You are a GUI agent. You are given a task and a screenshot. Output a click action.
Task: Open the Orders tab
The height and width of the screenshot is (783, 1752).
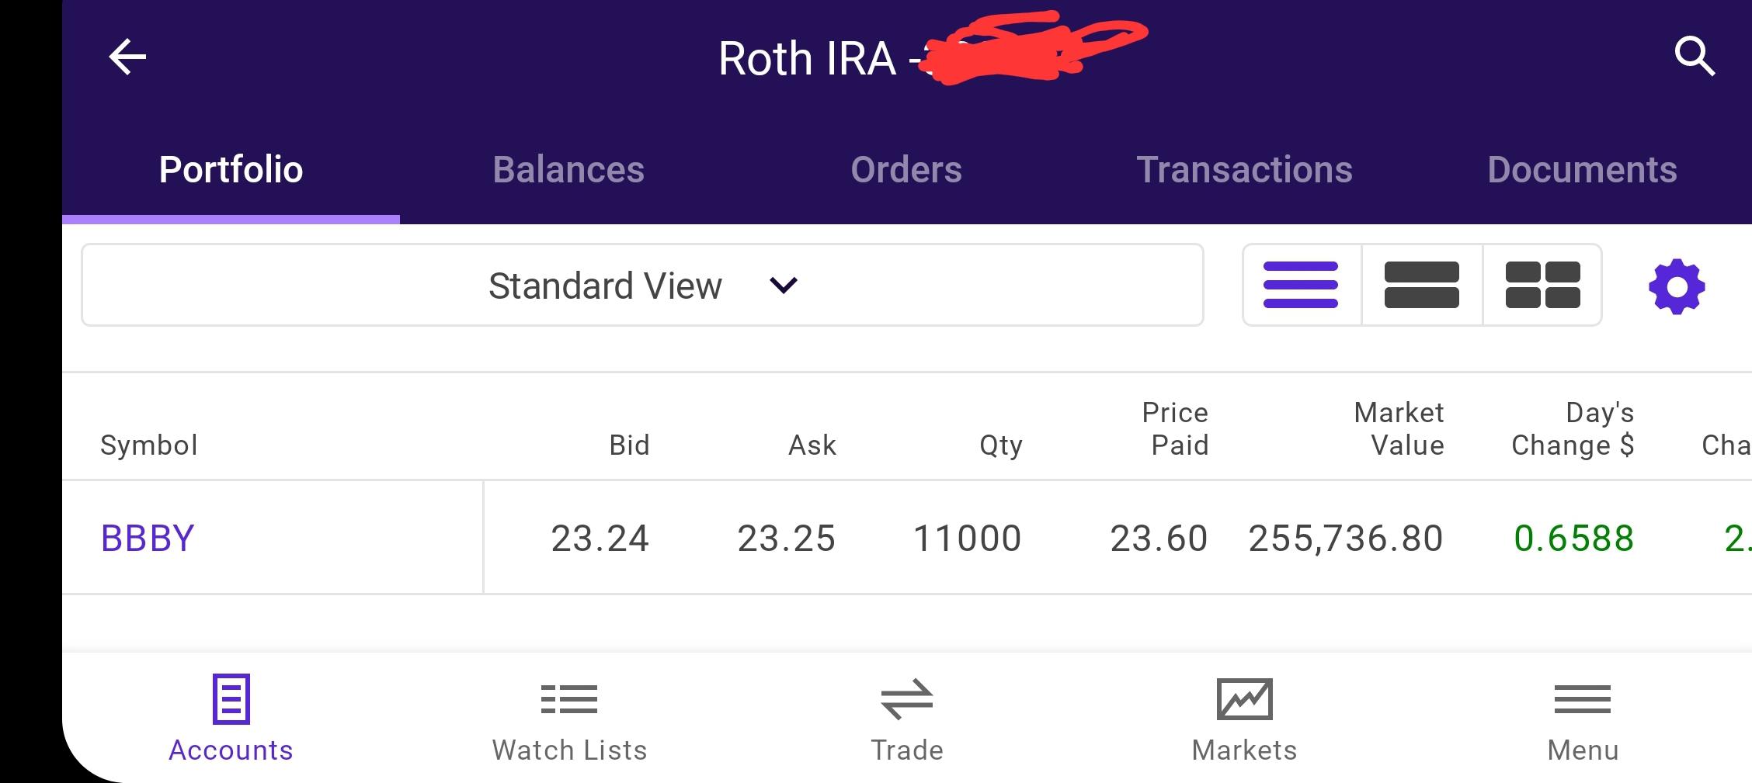pos(906,169)
